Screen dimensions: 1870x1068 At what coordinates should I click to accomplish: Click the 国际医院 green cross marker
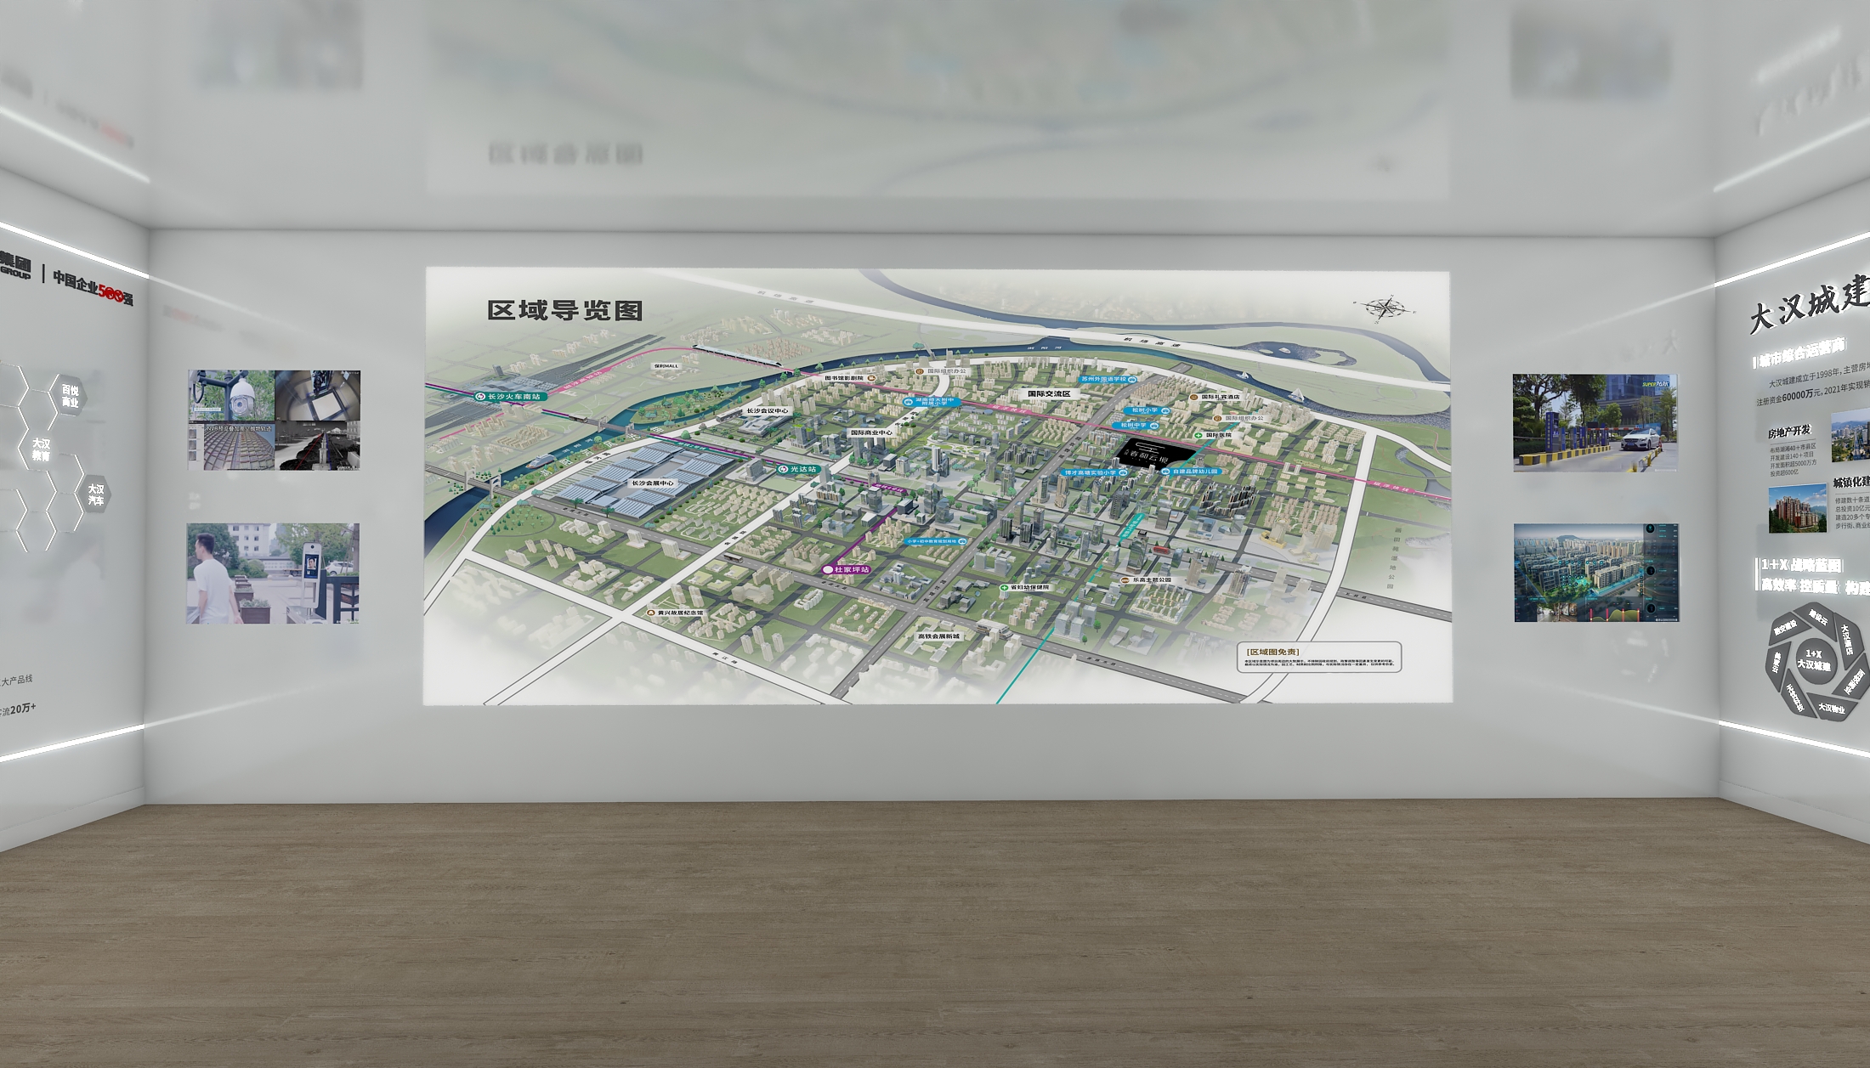(1198, 435)
